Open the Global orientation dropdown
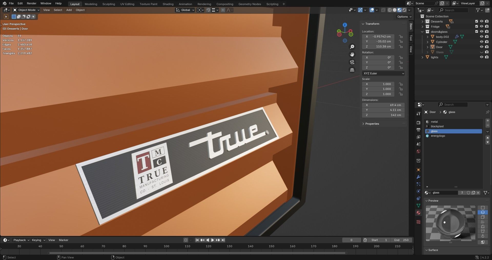 185,10
